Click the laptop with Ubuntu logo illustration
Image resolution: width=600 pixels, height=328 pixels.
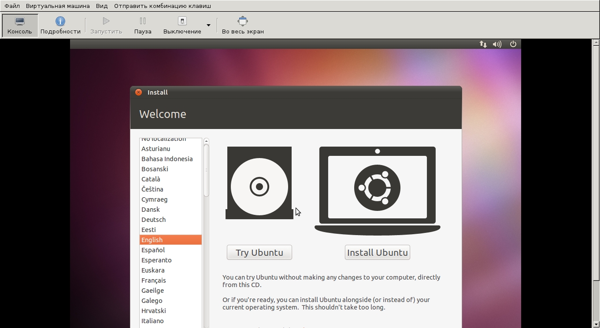click(x=378, y=191)
